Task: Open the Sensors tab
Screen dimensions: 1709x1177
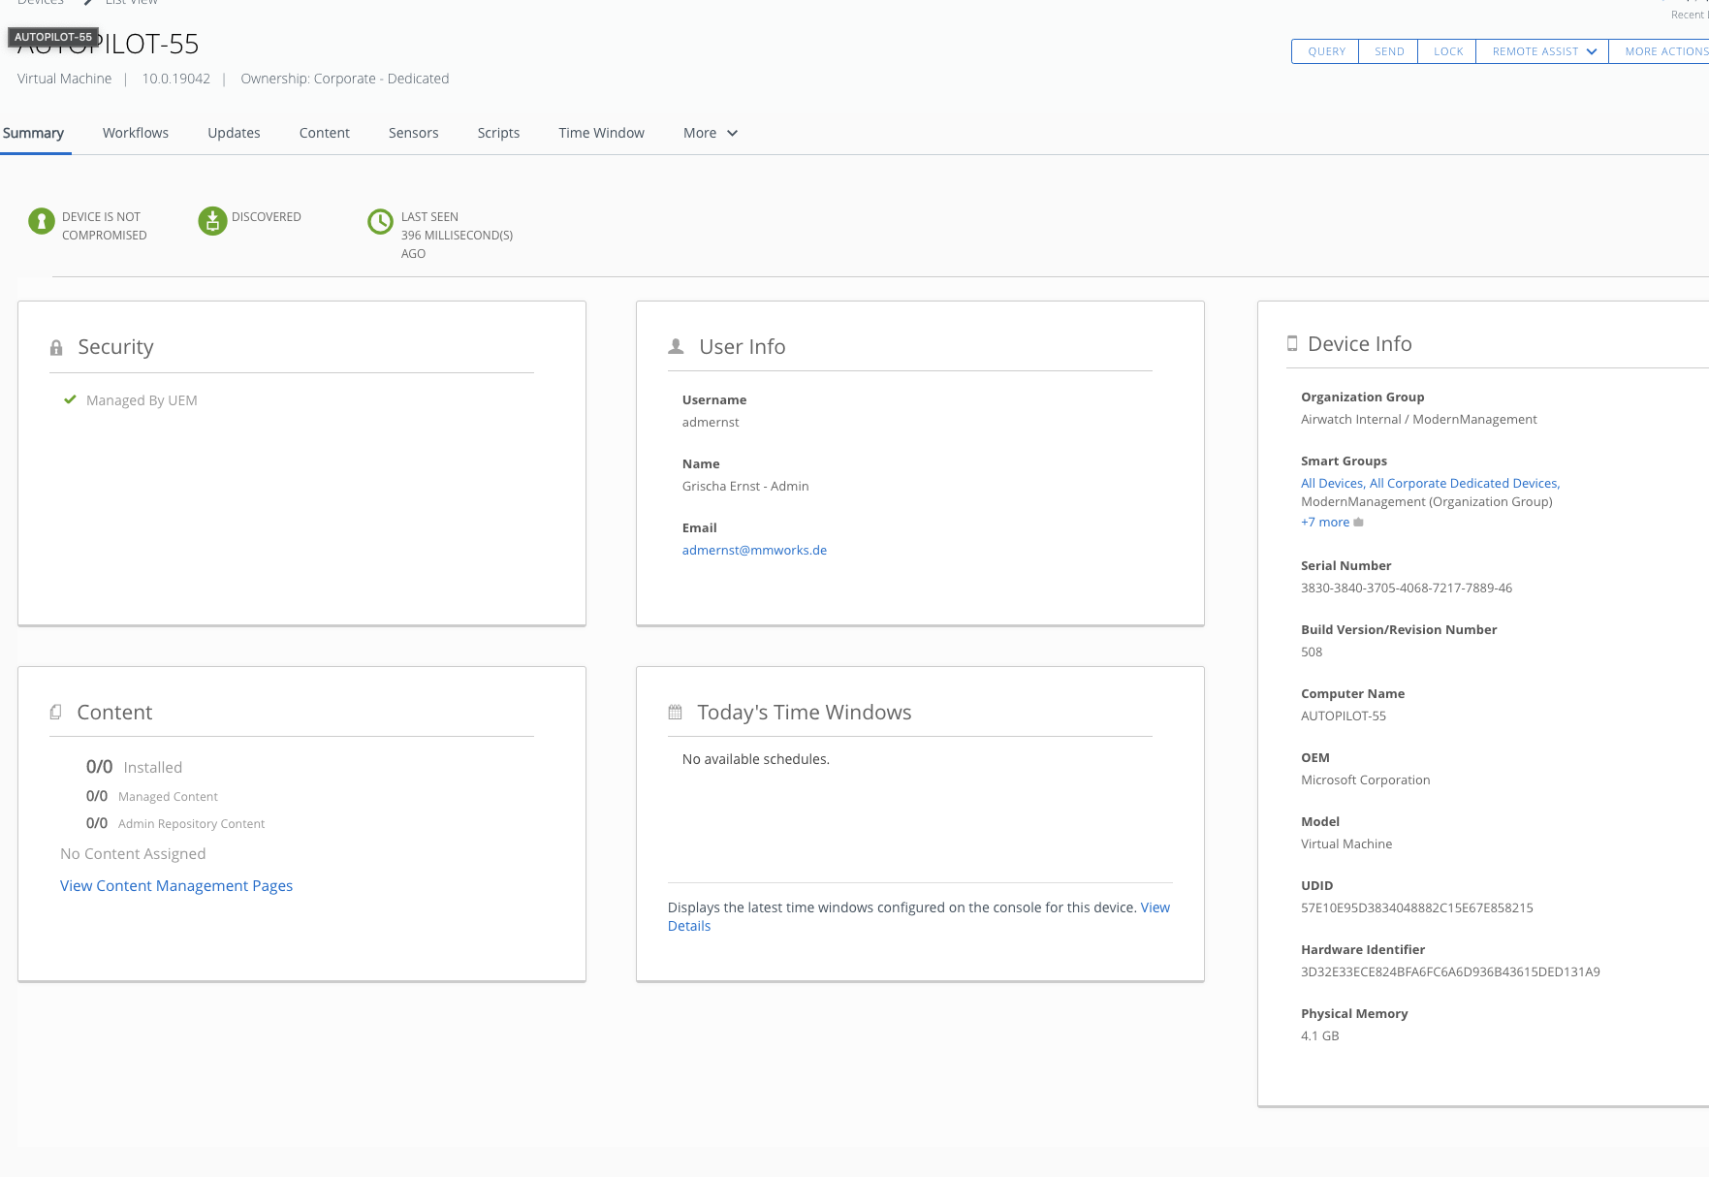Action: (x=413, y=133)
